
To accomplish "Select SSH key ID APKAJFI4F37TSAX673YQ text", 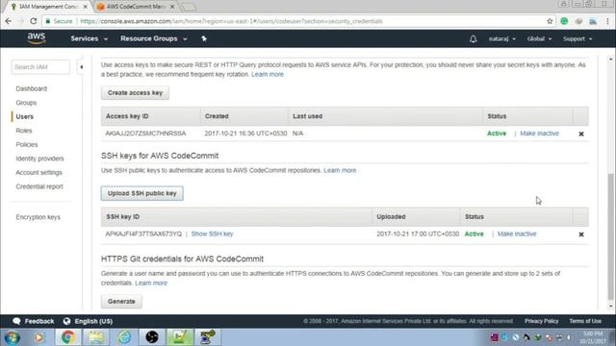I will click(x=143, y=234).
